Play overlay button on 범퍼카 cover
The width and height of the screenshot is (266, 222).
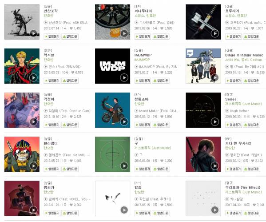[33, 210]
